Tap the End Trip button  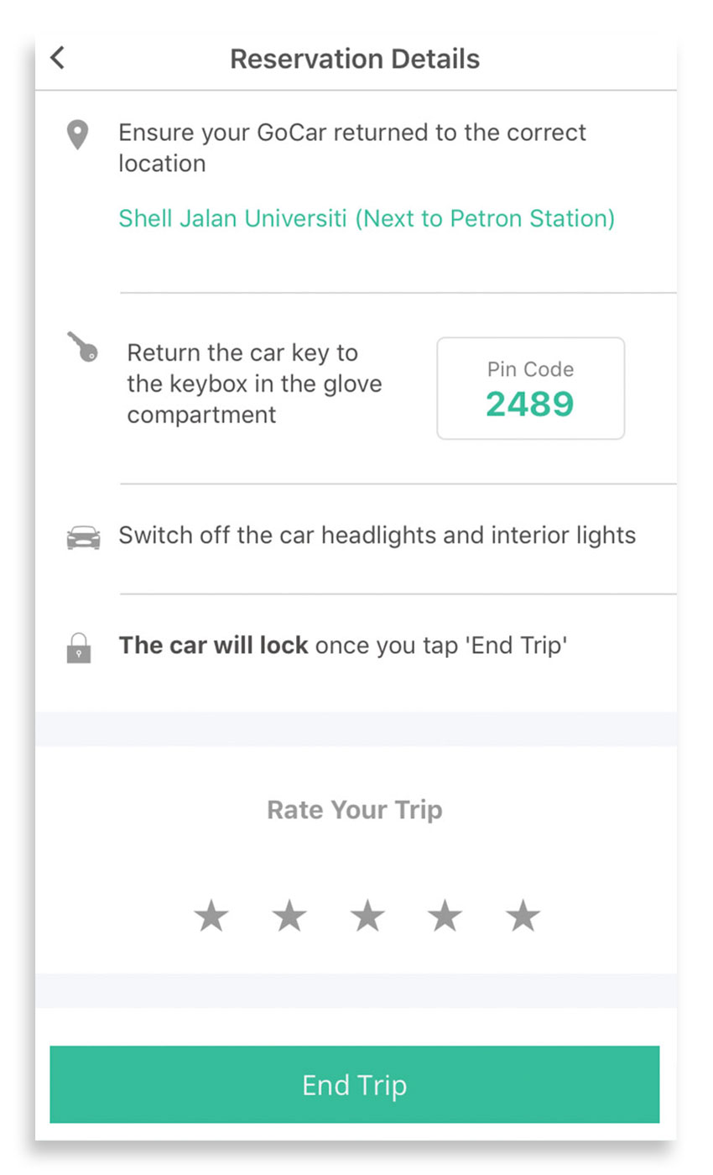(355, 1084)
